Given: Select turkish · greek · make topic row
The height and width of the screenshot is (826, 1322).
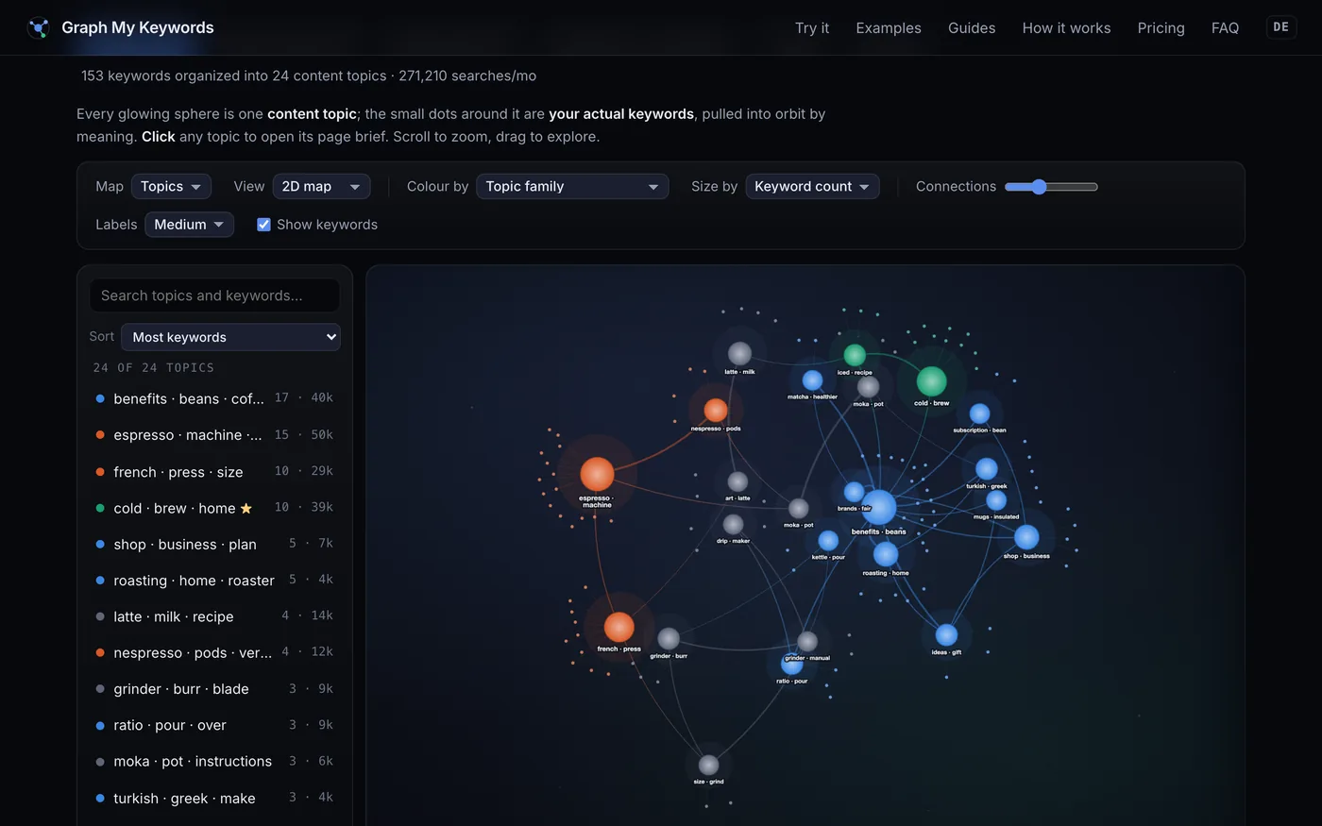Looking at the screenshot, I should pos(214,799).
